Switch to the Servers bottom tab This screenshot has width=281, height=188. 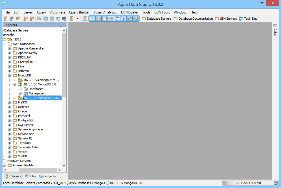14,176
